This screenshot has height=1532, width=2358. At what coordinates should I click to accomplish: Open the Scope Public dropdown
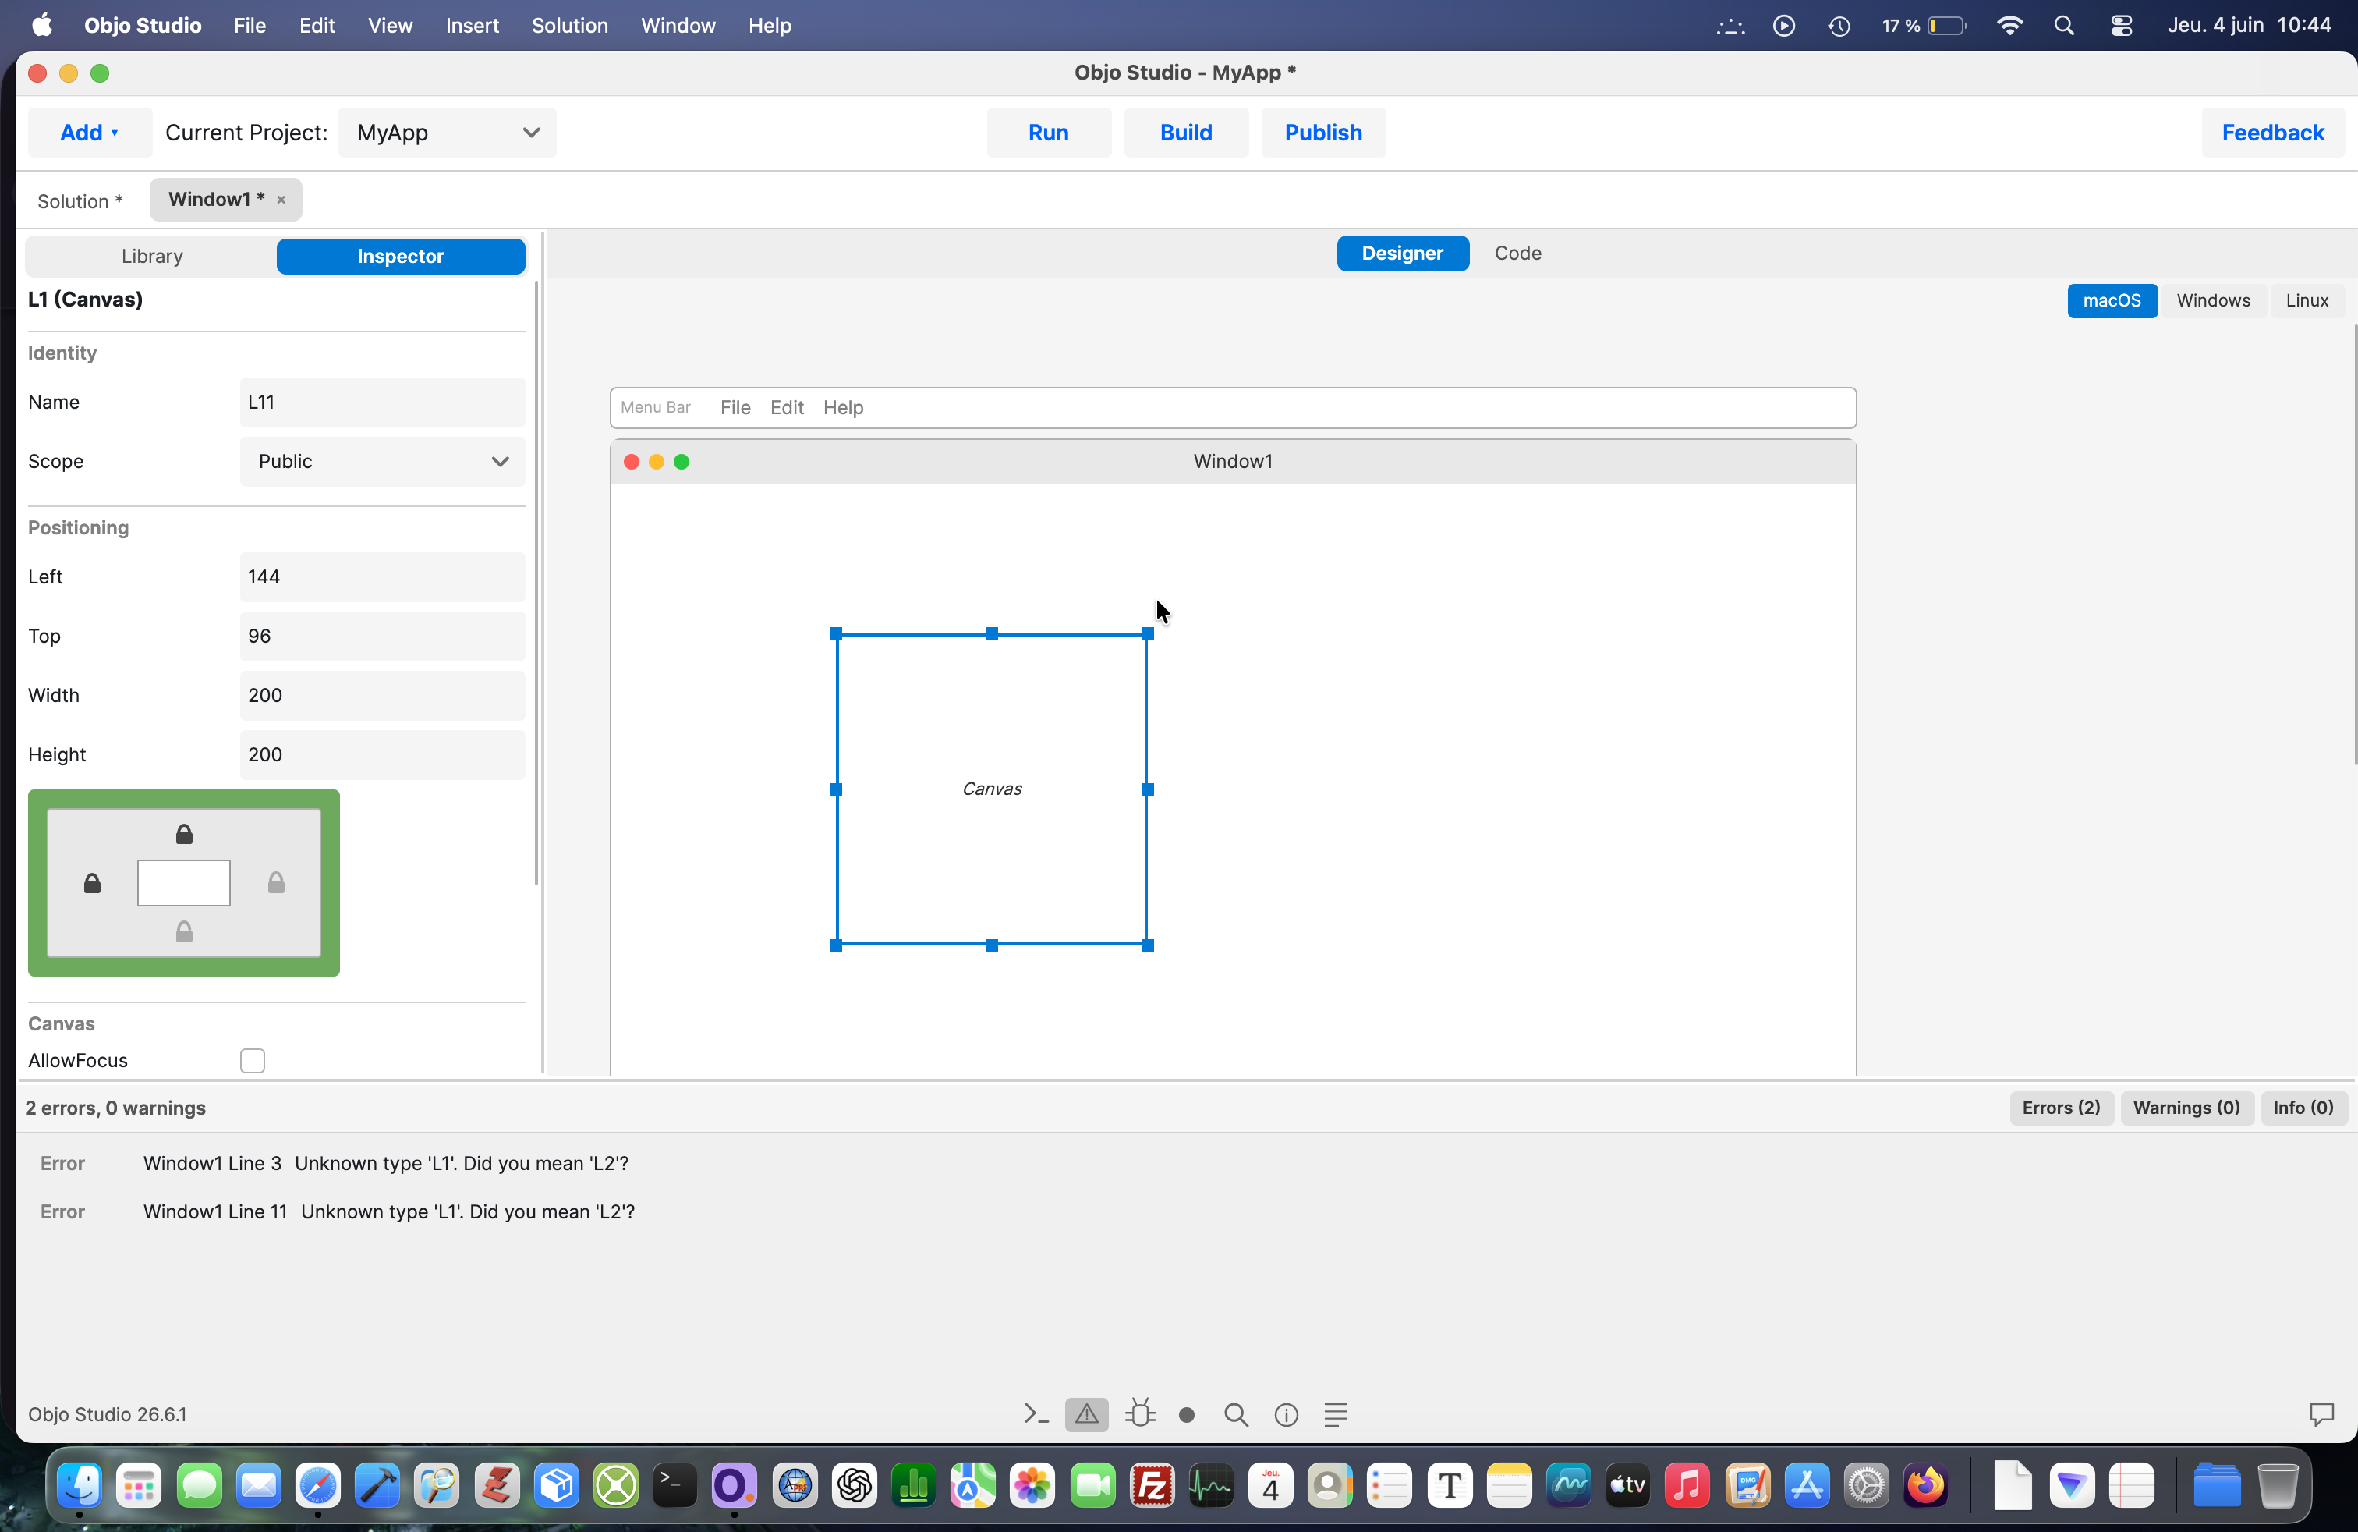382,461
